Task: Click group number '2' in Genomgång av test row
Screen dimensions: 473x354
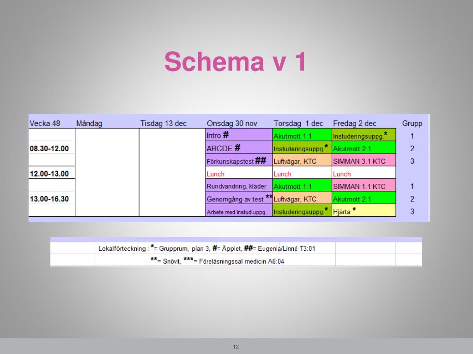Action: click(412, 199)
